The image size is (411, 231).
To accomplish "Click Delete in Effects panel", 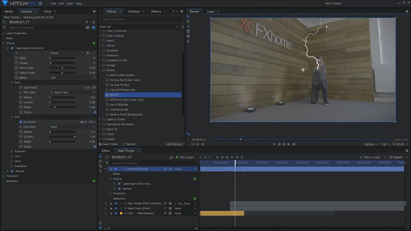I will [x=128, y=144].
